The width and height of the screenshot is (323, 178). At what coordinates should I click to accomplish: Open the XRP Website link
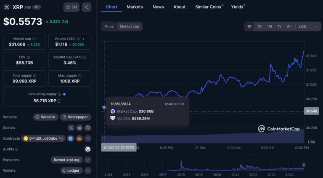tap(45, 117)
